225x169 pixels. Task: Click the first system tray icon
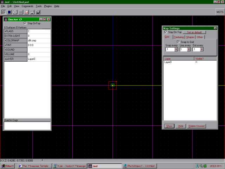click(x=197, y=166)
